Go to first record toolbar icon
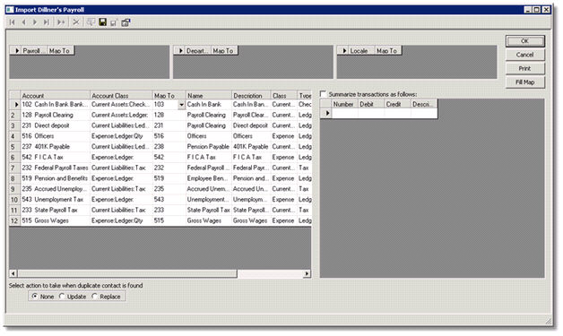563x336 pixels. pos(13,22)
